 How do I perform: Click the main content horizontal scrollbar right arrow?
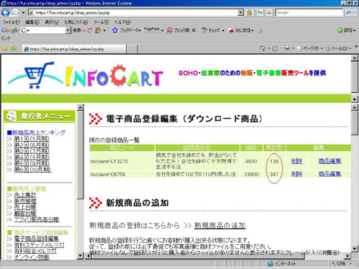click(347, 256)
